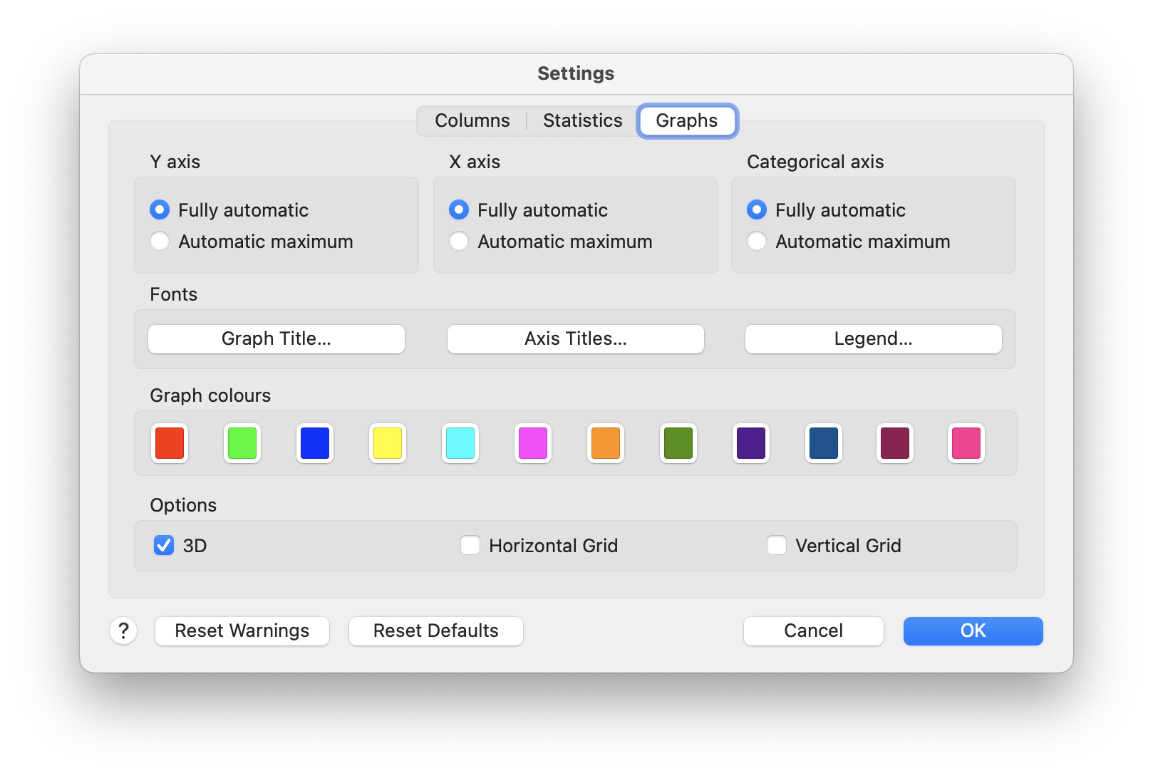
Task: Set Categorical axis to Automatic maximum
Action: pyautogui.click(x=757, y=242)
